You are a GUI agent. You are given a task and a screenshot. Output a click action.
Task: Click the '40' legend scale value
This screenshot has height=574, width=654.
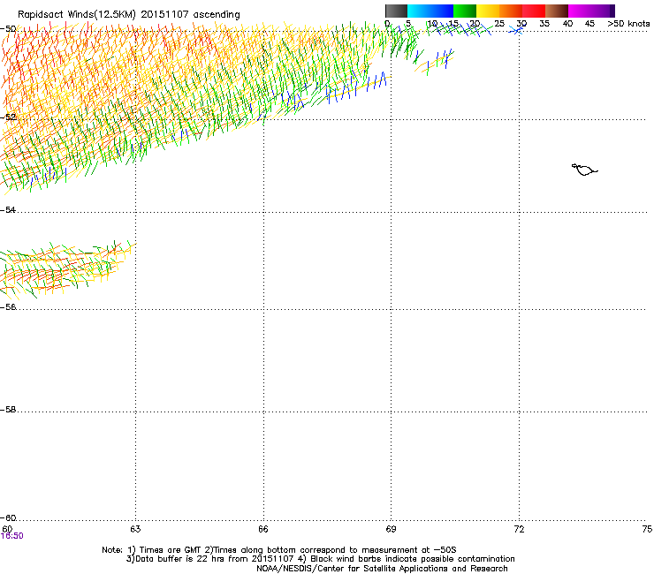pyautogui.click(x=567, y=24)
